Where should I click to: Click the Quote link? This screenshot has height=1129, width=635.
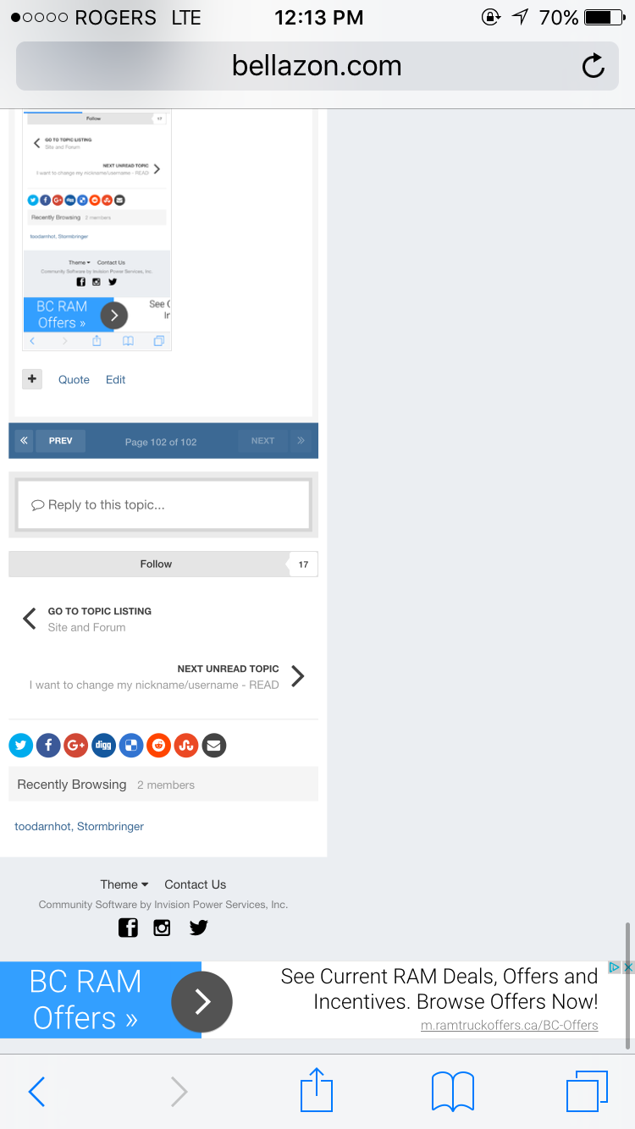[x=74, y=380]
